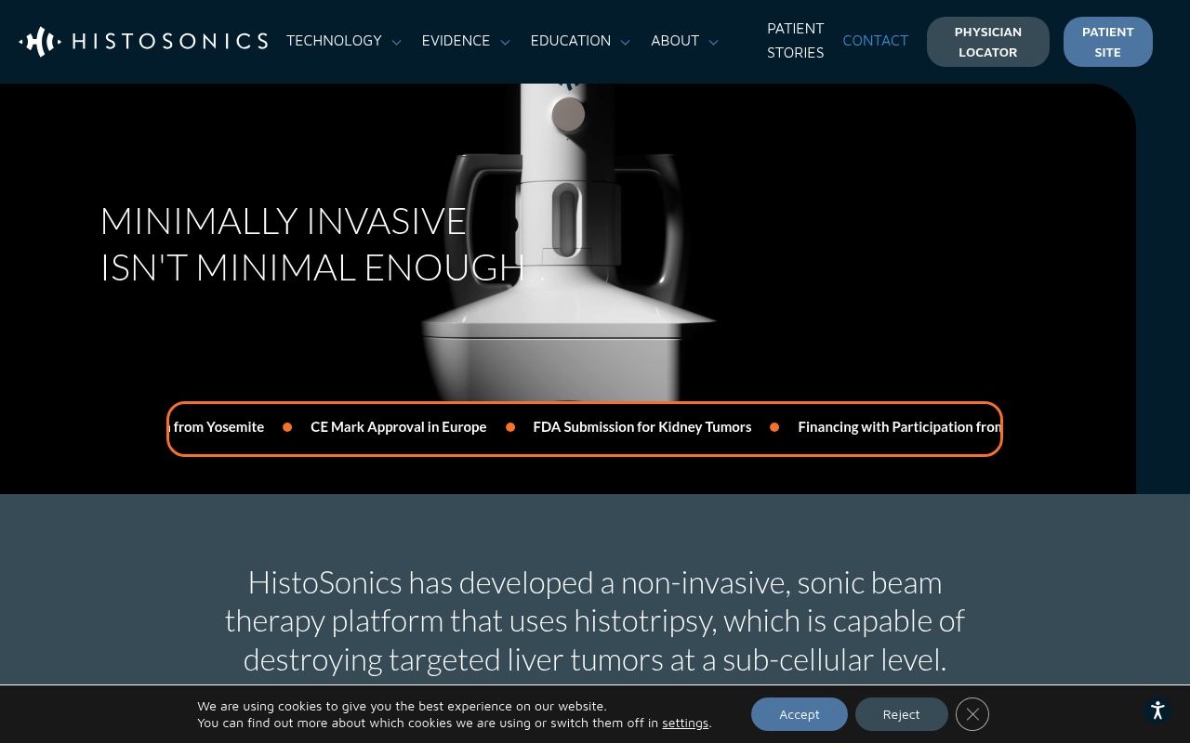The width and height of the screenshot is (1190, 743).
Task: Accept cookies
Action: pyautogui.click(x=800, y=714)
